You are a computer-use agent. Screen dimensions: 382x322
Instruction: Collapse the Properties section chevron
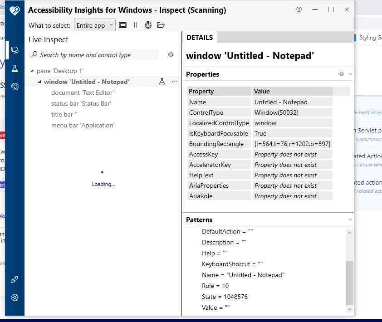click(350, 74)
